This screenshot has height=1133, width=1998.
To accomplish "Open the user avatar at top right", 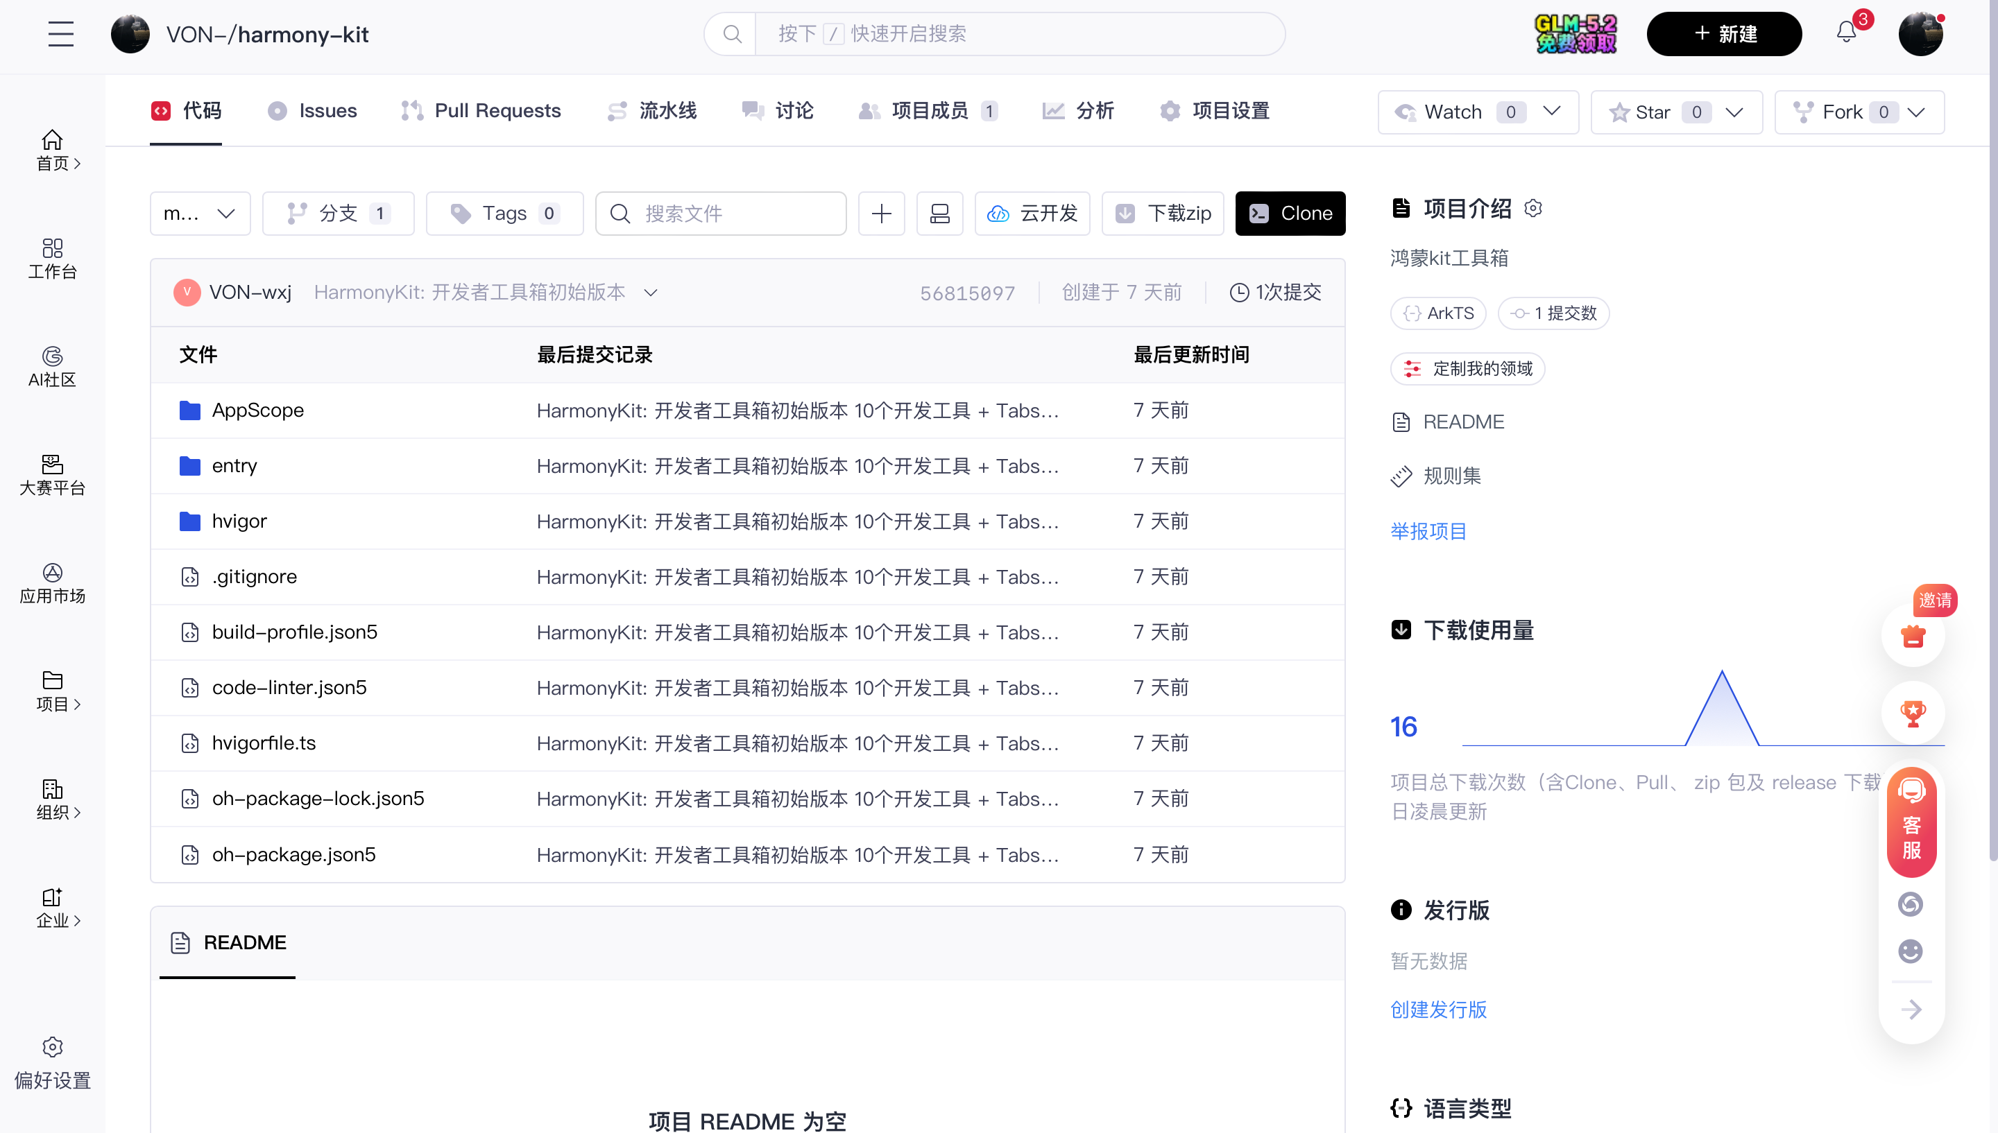I will [1921, 34].
